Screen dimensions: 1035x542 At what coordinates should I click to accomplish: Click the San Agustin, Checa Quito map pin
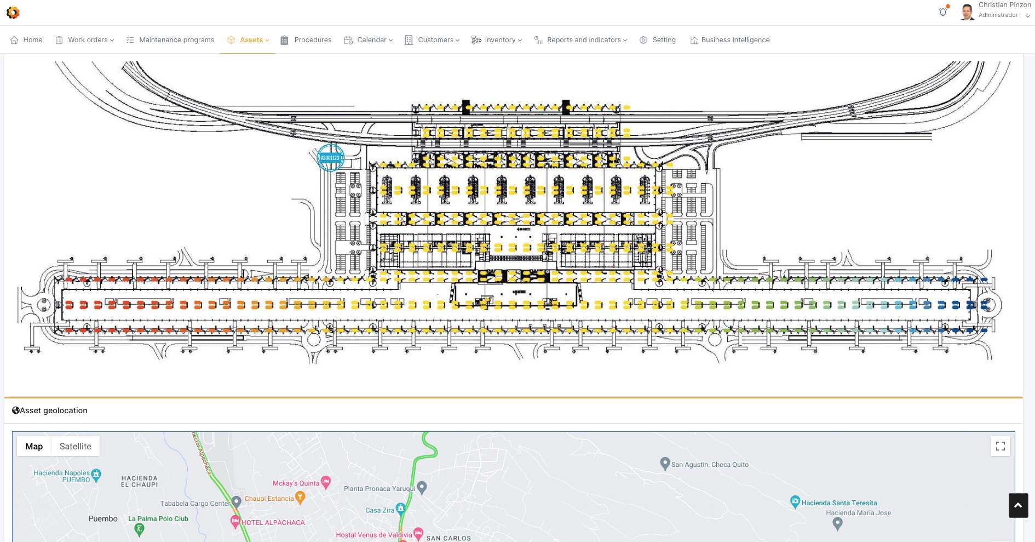coord(665,464)
